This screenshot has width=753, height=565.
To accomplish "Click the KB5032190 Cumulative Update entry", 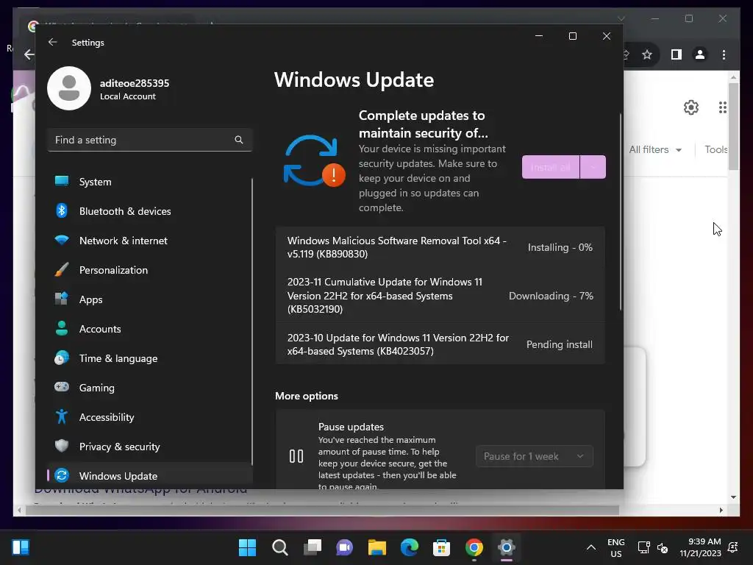I will pos(440,296).
